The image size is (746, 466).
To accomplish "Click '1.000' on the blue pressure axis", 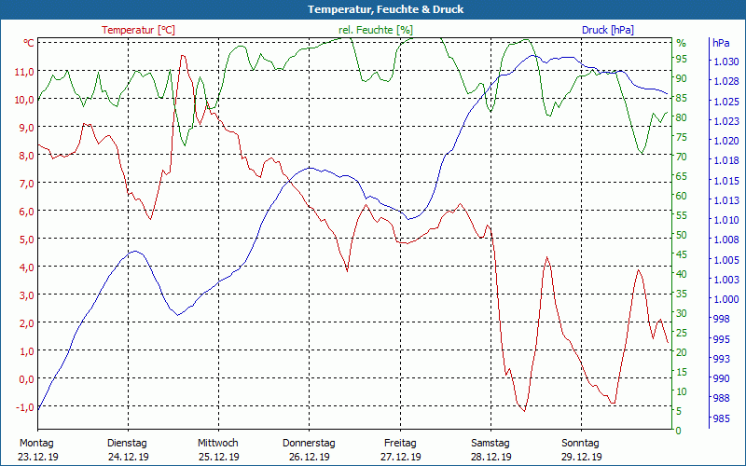I will [x=726, y=299].
